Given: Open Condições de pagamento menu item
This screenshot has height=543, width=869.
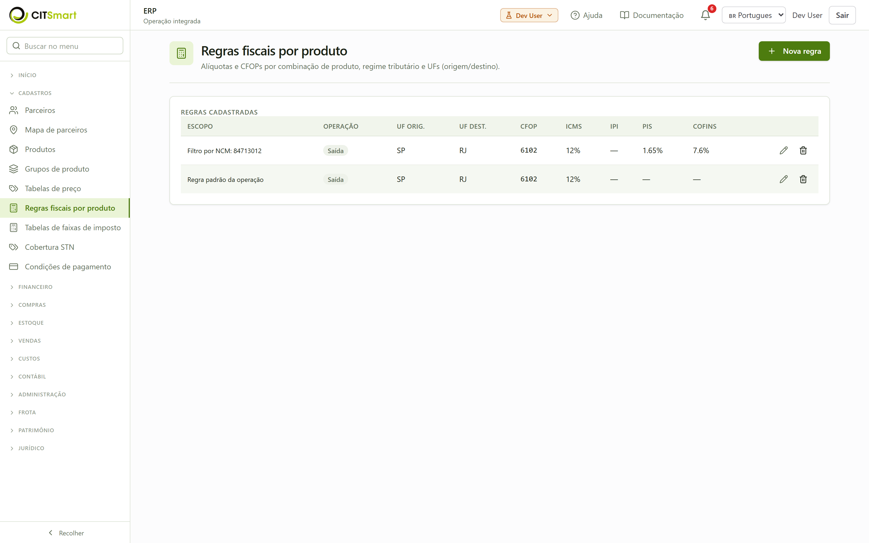Looking at the screenshot, I should pyautogui.click(x=65, y=267).
